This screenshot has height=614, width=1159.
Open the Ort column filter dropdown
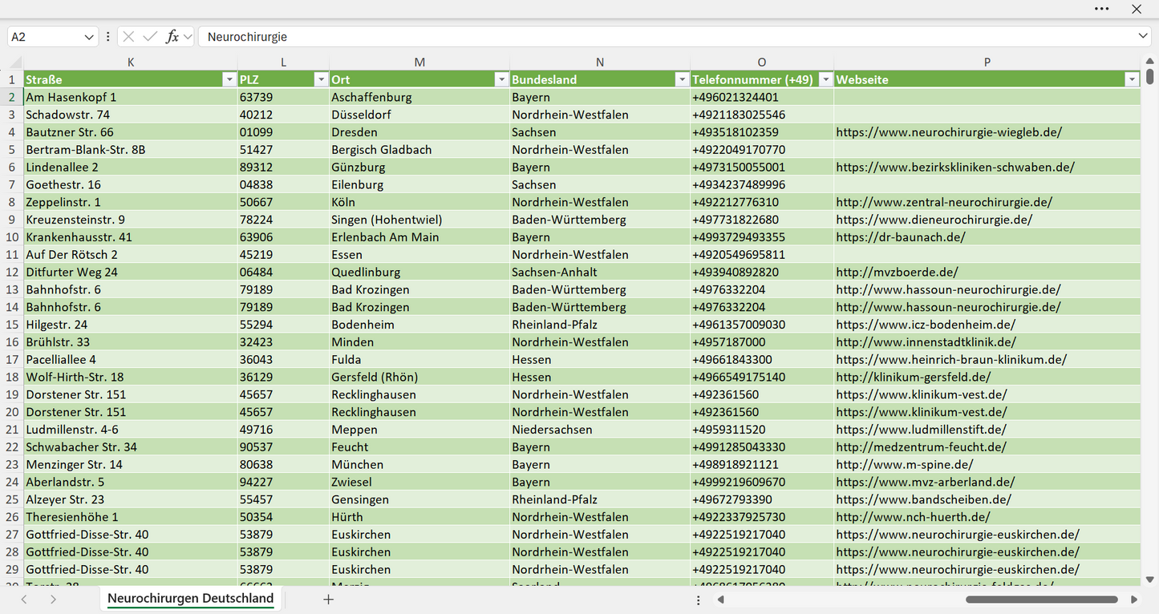(501, 79)
